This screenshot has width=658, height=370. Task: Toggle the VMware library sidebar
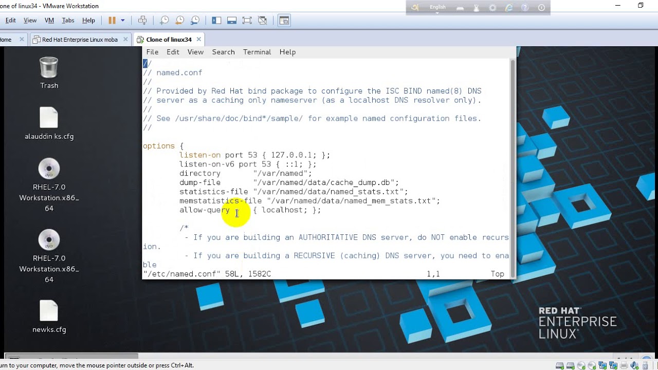[x=216, y=21]
